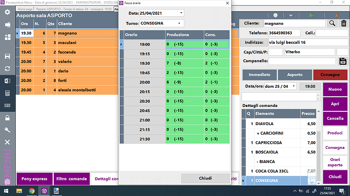Viewport: 350px width, 196px height.
Task: Click the empty Cell. input field
Action: pyautogui.click(x=332, y=33)
